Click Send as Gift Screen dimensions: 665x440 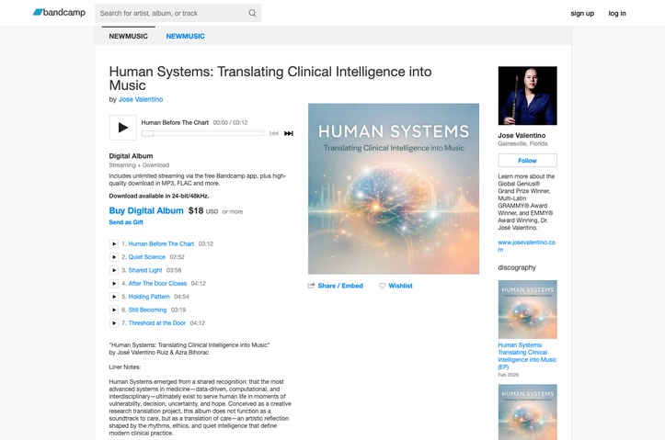(126, 222)
